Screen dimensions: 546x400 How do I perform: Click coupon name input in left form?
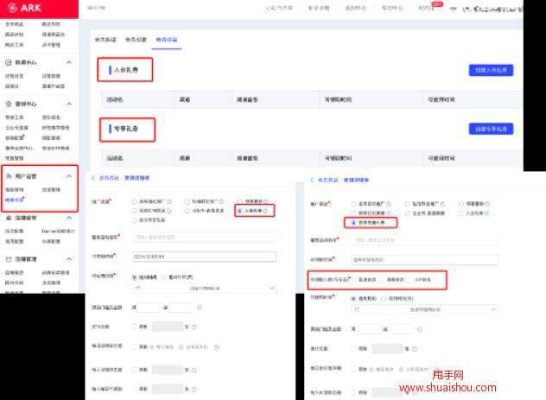coord(205,237)
